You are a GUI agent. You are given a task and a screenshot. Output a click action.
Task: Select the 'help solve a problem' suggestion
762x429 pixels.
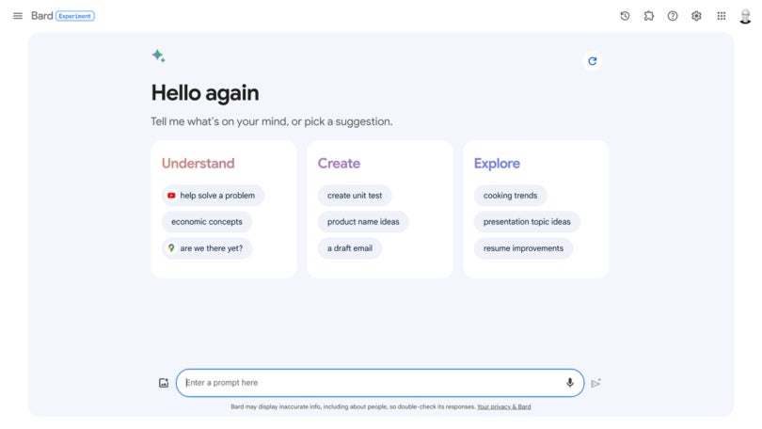click(213, 196)
